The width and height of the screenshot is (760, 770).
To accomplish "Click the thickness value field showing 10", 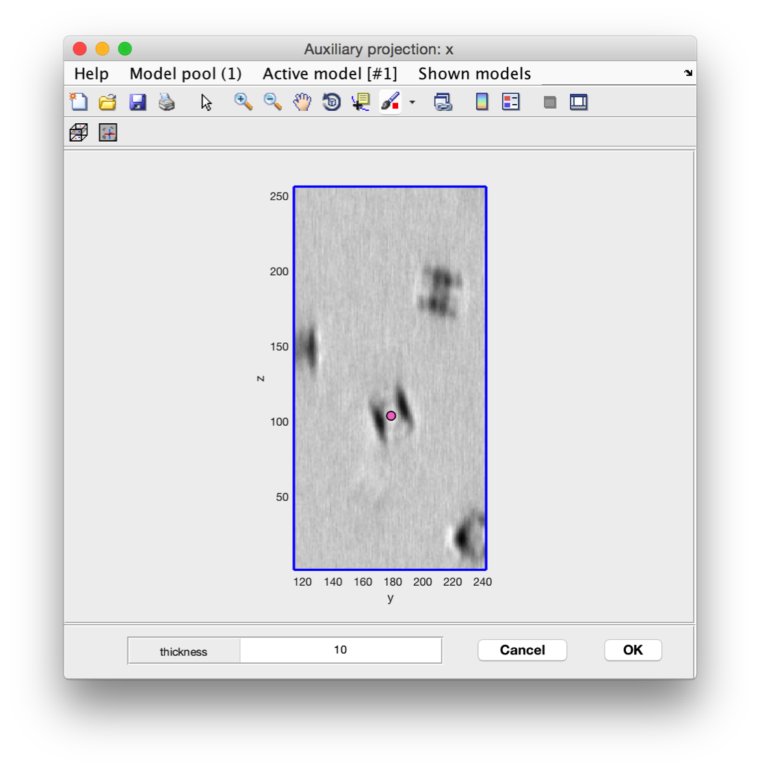I will [x=341, y=650].
